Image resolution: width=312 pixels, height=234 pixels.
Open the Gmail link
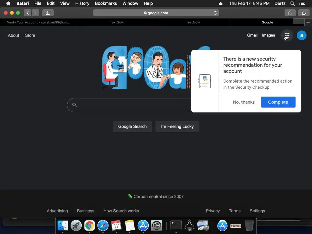tap(252, 35)
